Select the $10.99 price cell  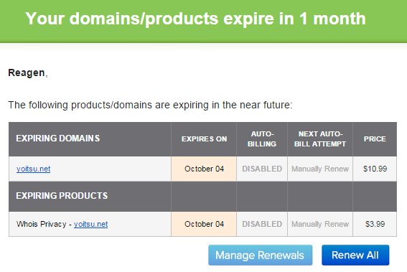coord(375,169)
